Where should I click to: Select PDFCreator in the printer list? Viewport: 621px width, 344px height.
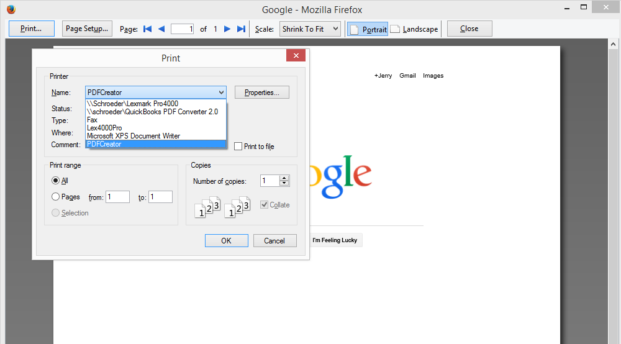point(156,144)
